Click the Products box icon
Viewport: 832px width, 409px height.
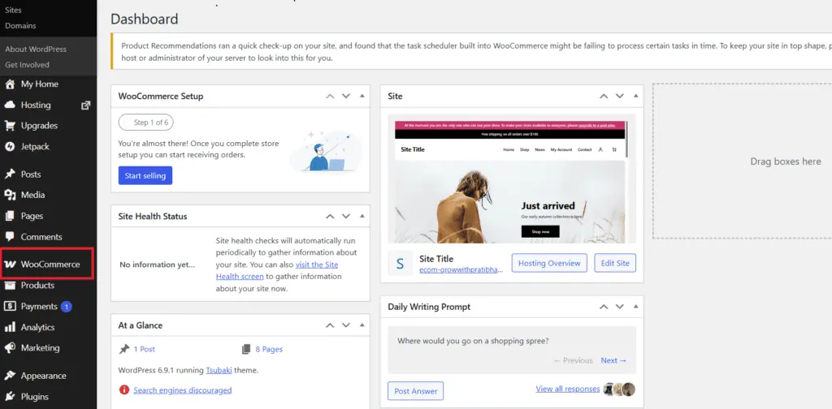tap(10, 286)
